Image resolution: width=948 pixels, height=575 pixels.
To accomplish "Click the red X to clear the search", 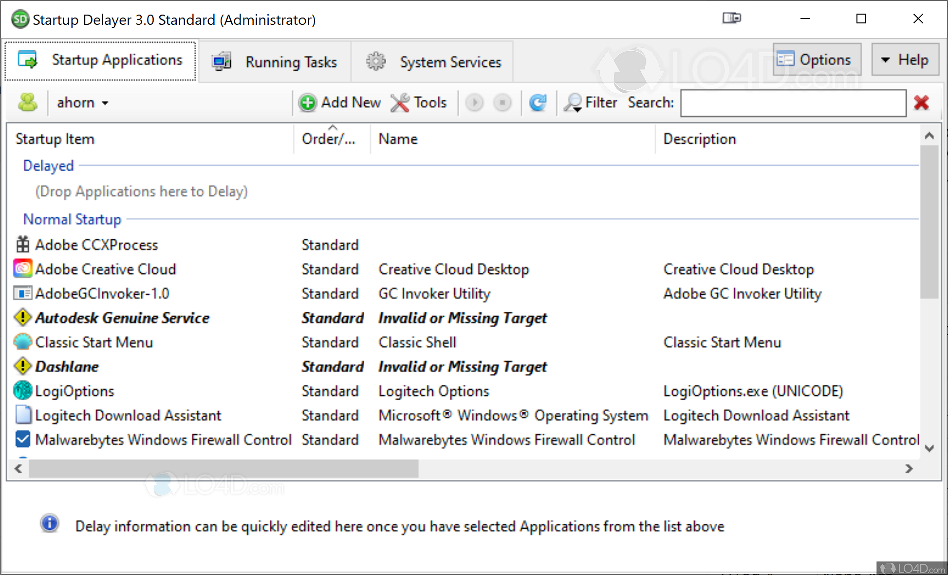I will coord(922,103).
